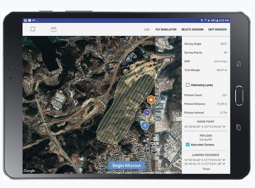Tap the location icon in status bar
The image size is (255, 188).
click(202, 20)
